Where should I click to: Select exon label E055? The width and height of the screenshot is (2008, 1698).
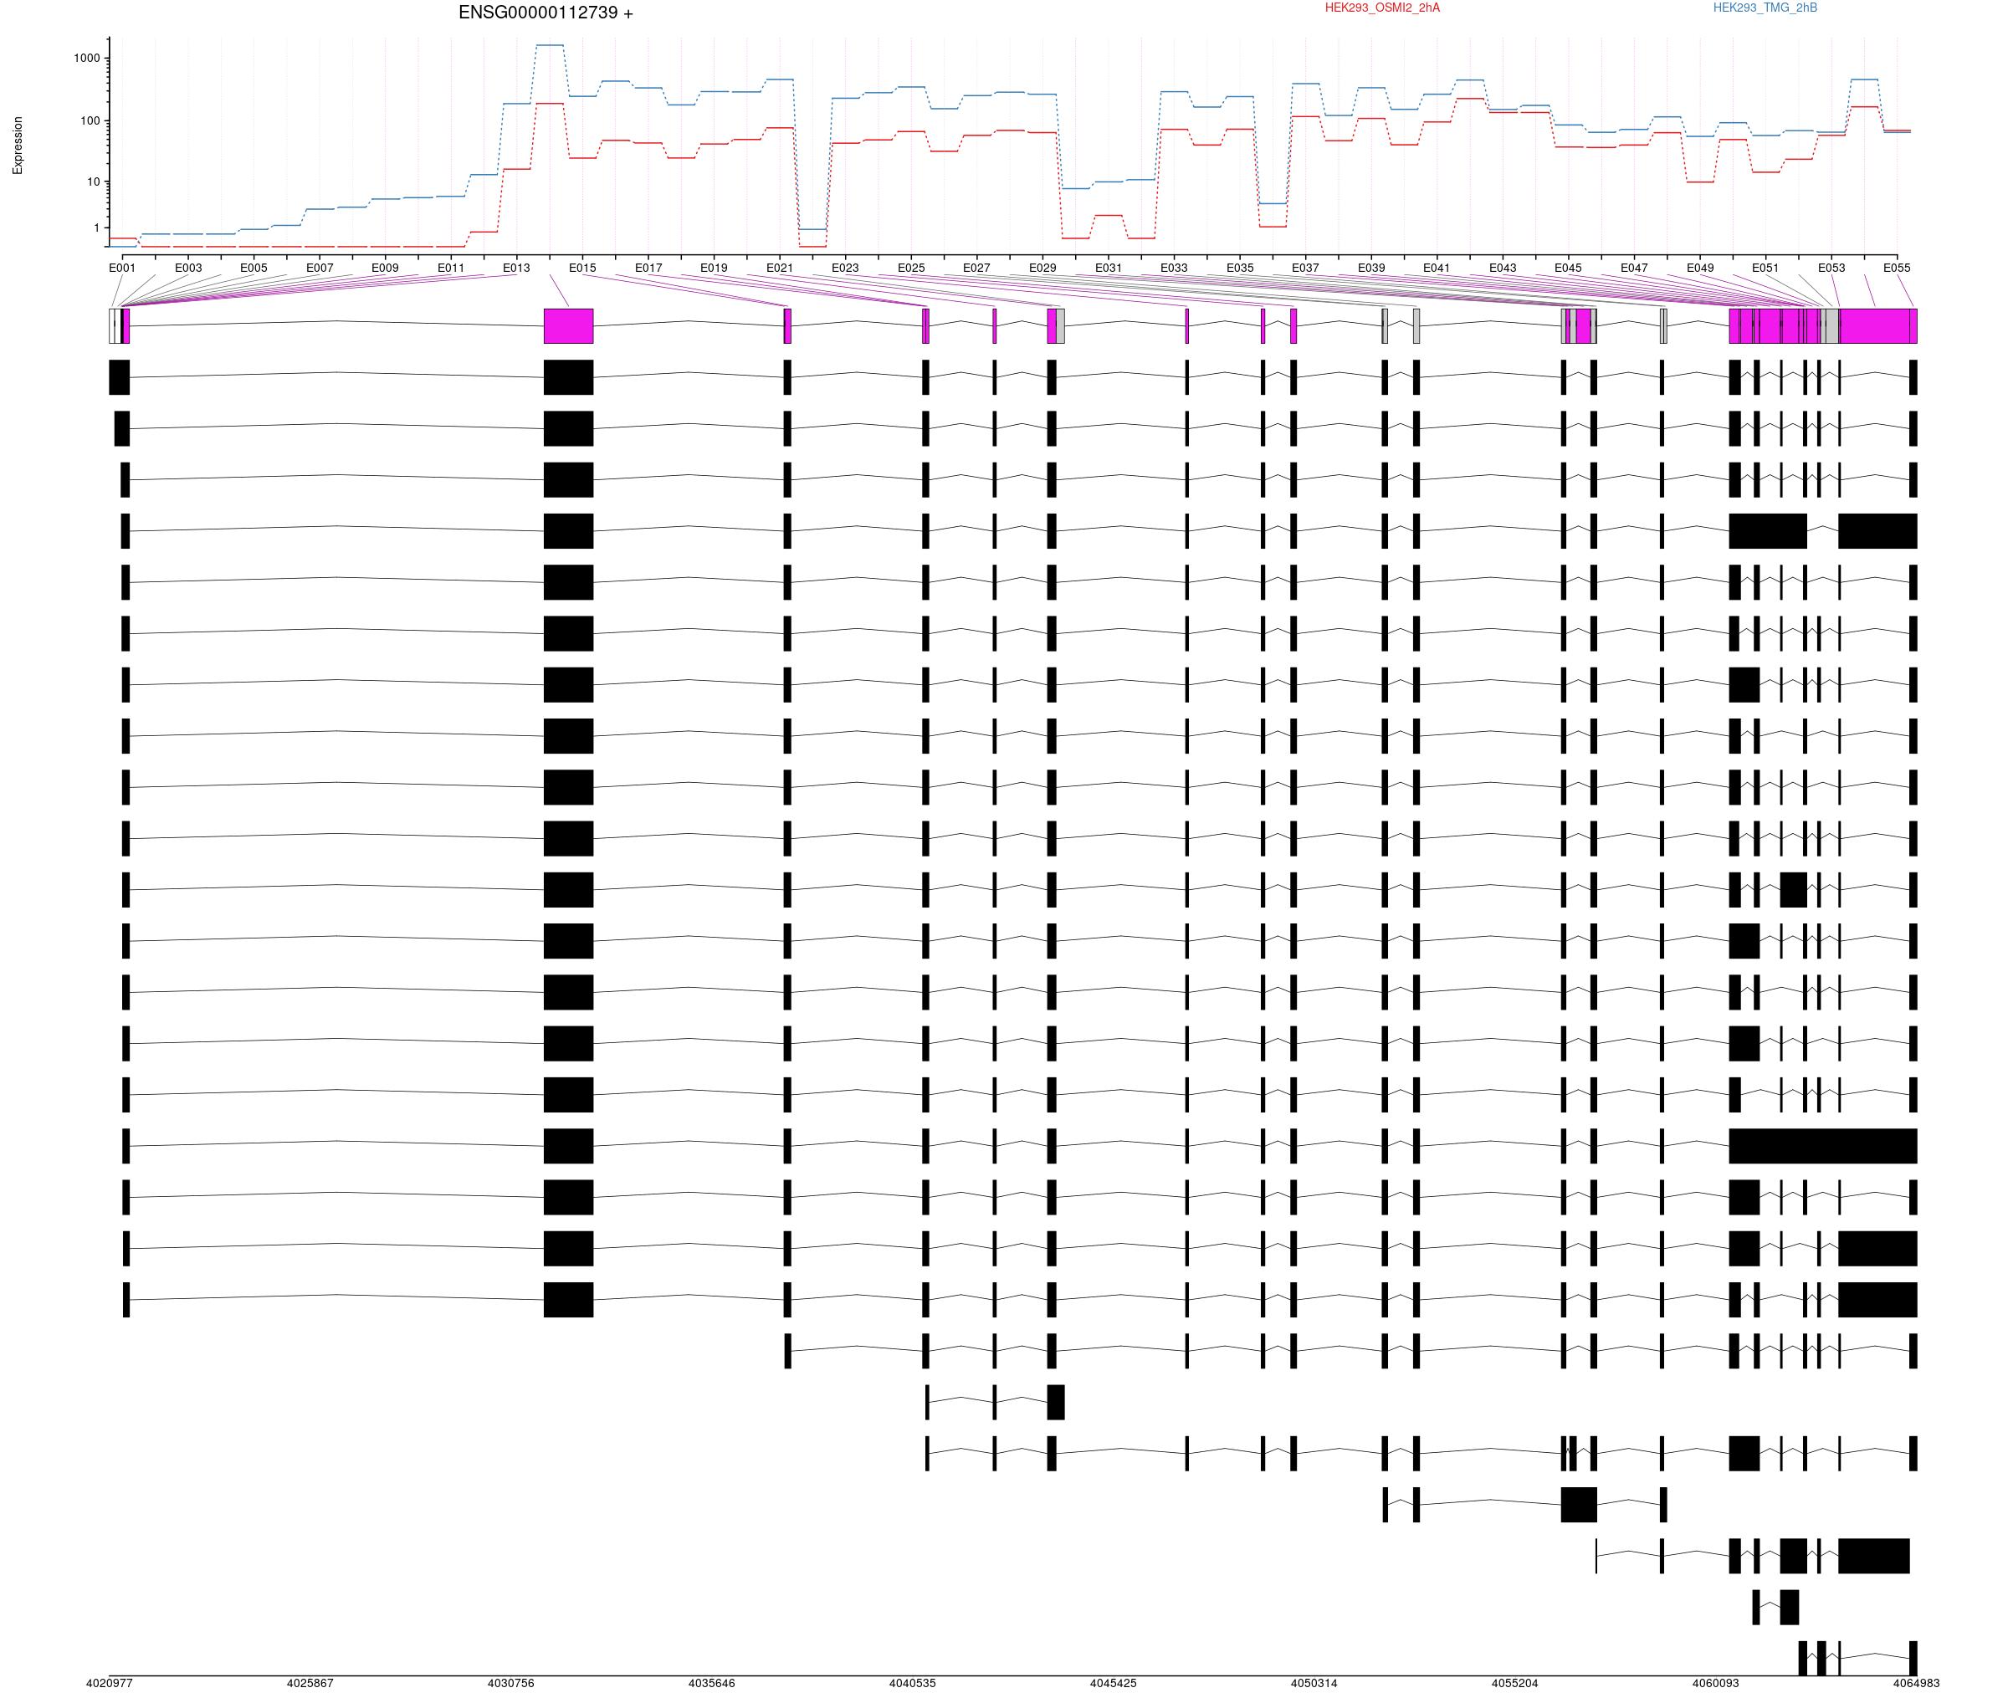pos(1898,268)
